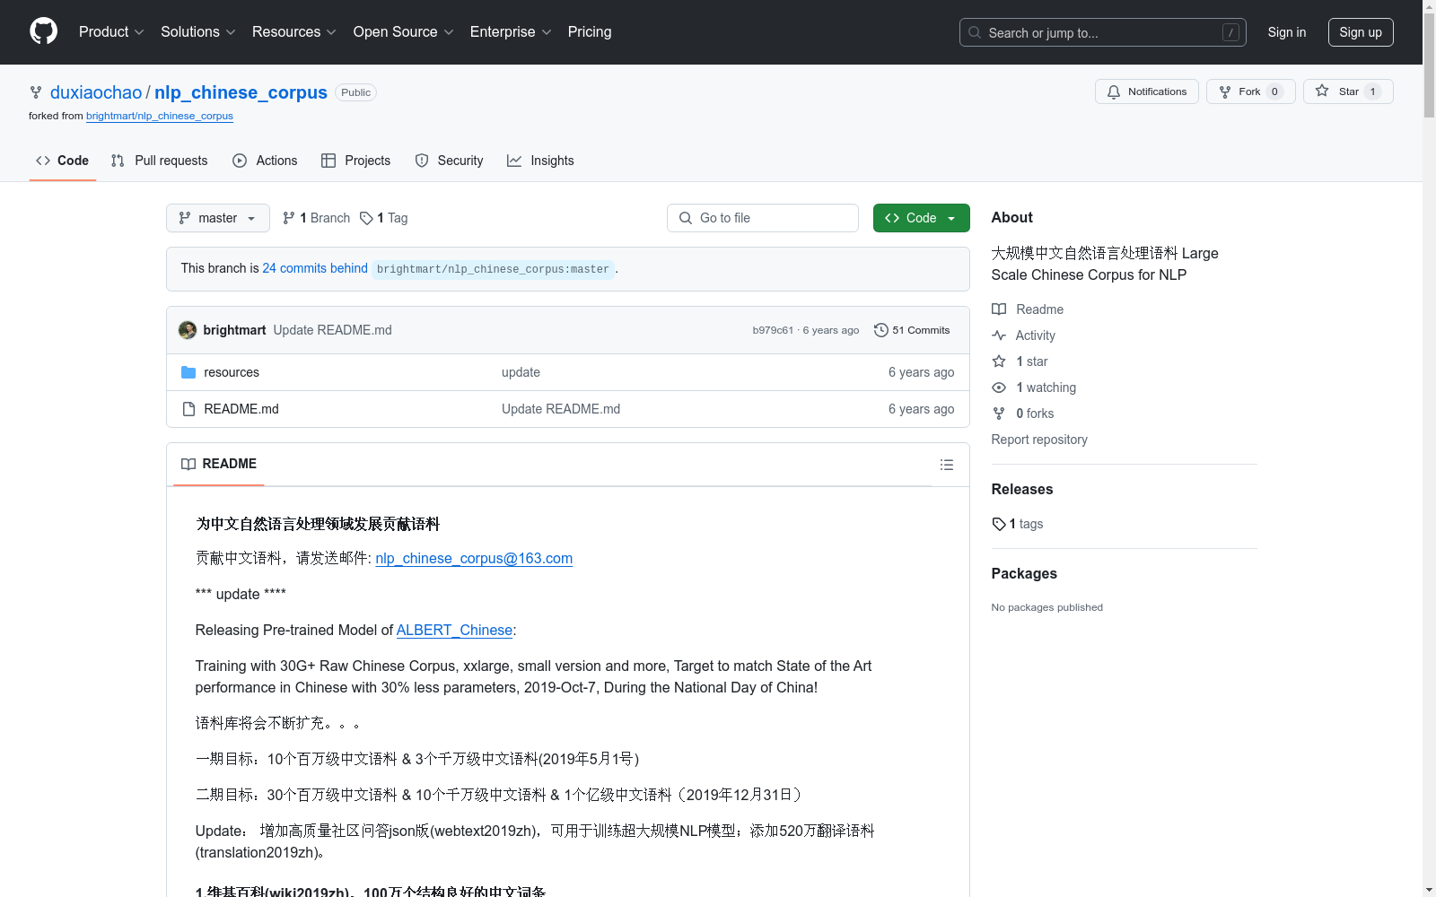Open the GitHub home logo
This screenshot has height=897, width=1436.
(x=43, y=31)
